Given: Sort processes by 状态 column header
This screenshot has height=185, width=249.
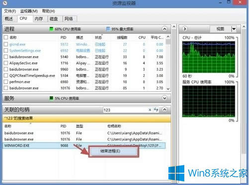Looking at the screenshot, I should tap(98, 38).
